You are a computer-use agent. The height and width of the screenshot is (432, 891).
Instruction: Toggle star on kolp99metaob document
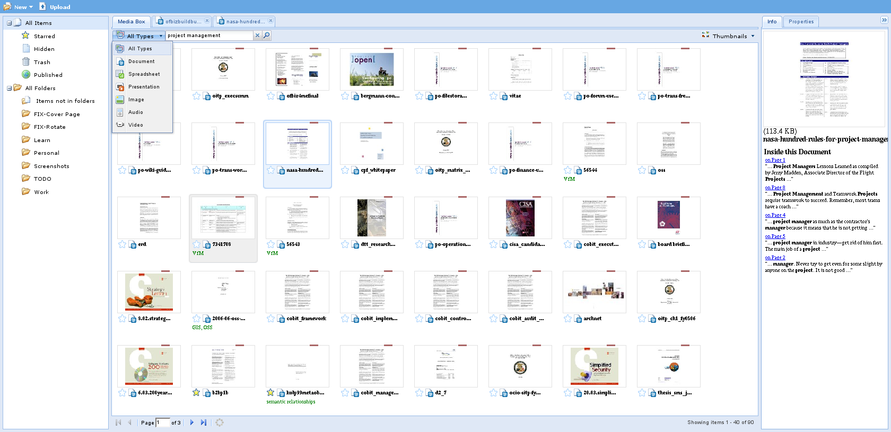pyautogui.click(x=271, y=393)
